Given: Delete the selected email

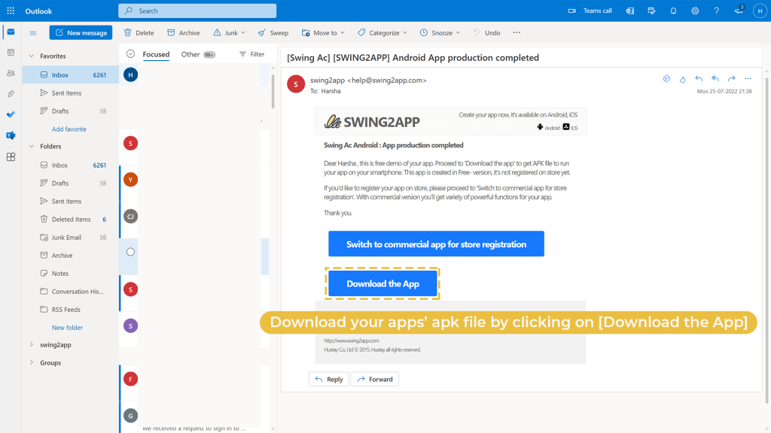Looking at the screenshot, I should [x=139, y=33].
